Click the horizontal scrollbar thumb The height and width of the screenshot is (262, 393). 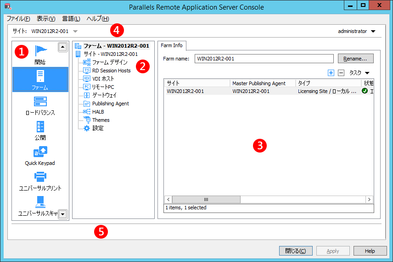click(x=206, y=200)
